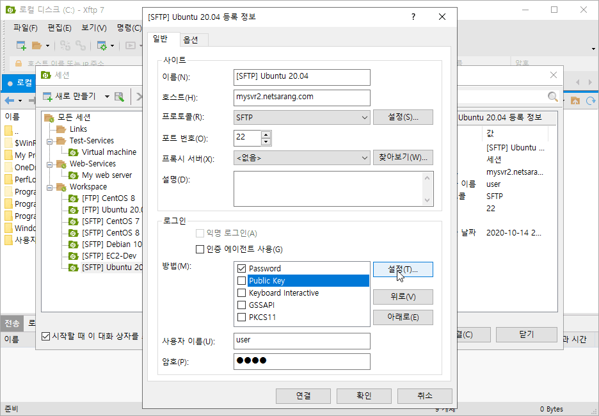Image resolution: width=599 pixels, height=416 pixels.
Task: Click the 확인 OK button
Action: pos(364,396)
